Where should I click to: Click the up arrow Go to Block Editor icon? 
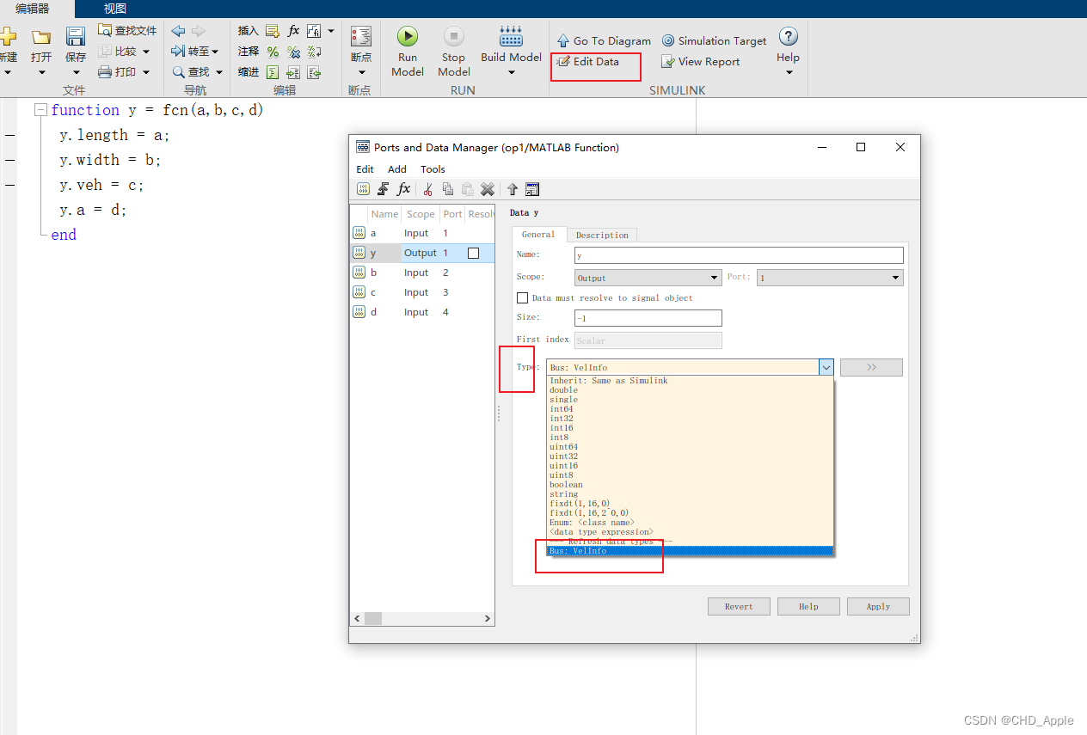click(513, 189)
